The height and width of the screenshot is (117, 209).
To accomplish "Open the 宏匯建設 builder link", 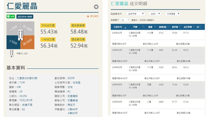I will (73, 96).
